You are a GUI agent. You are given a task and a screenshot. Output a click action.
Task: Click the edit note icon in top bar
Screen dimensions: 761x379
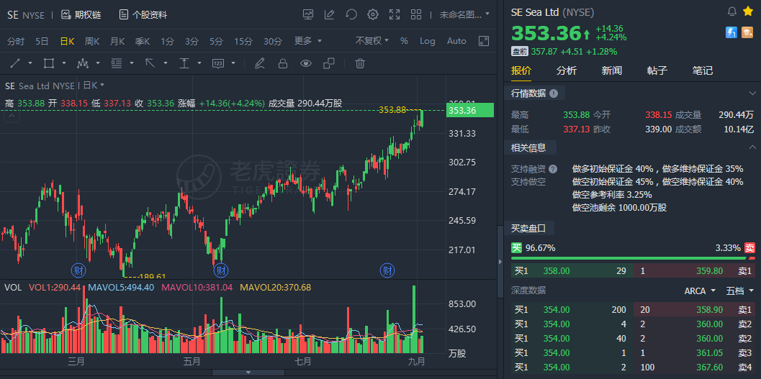pyautogui.click(x=330, y=14)
